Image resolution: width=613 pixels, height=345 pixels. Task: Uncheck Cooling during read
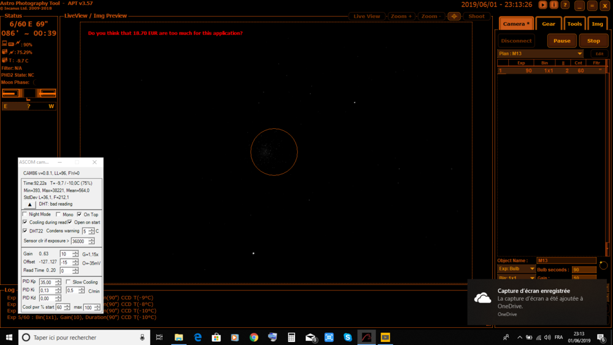(25, 222)
